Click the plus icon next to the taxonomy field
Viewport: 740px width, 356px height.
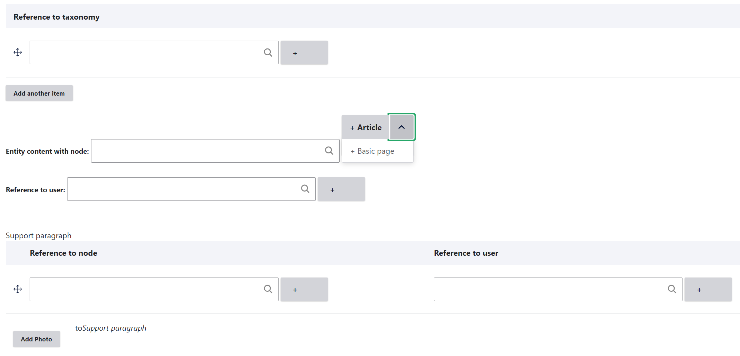point(304,52)
